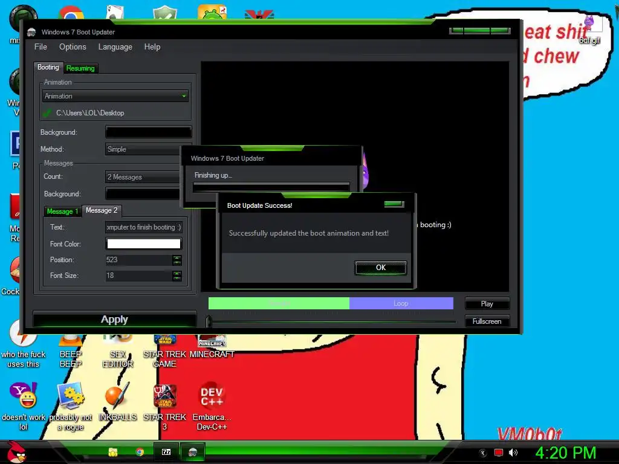Show hidden tray icons arrow
Viewport: 619px width, 464px height.
pos(482,453)
